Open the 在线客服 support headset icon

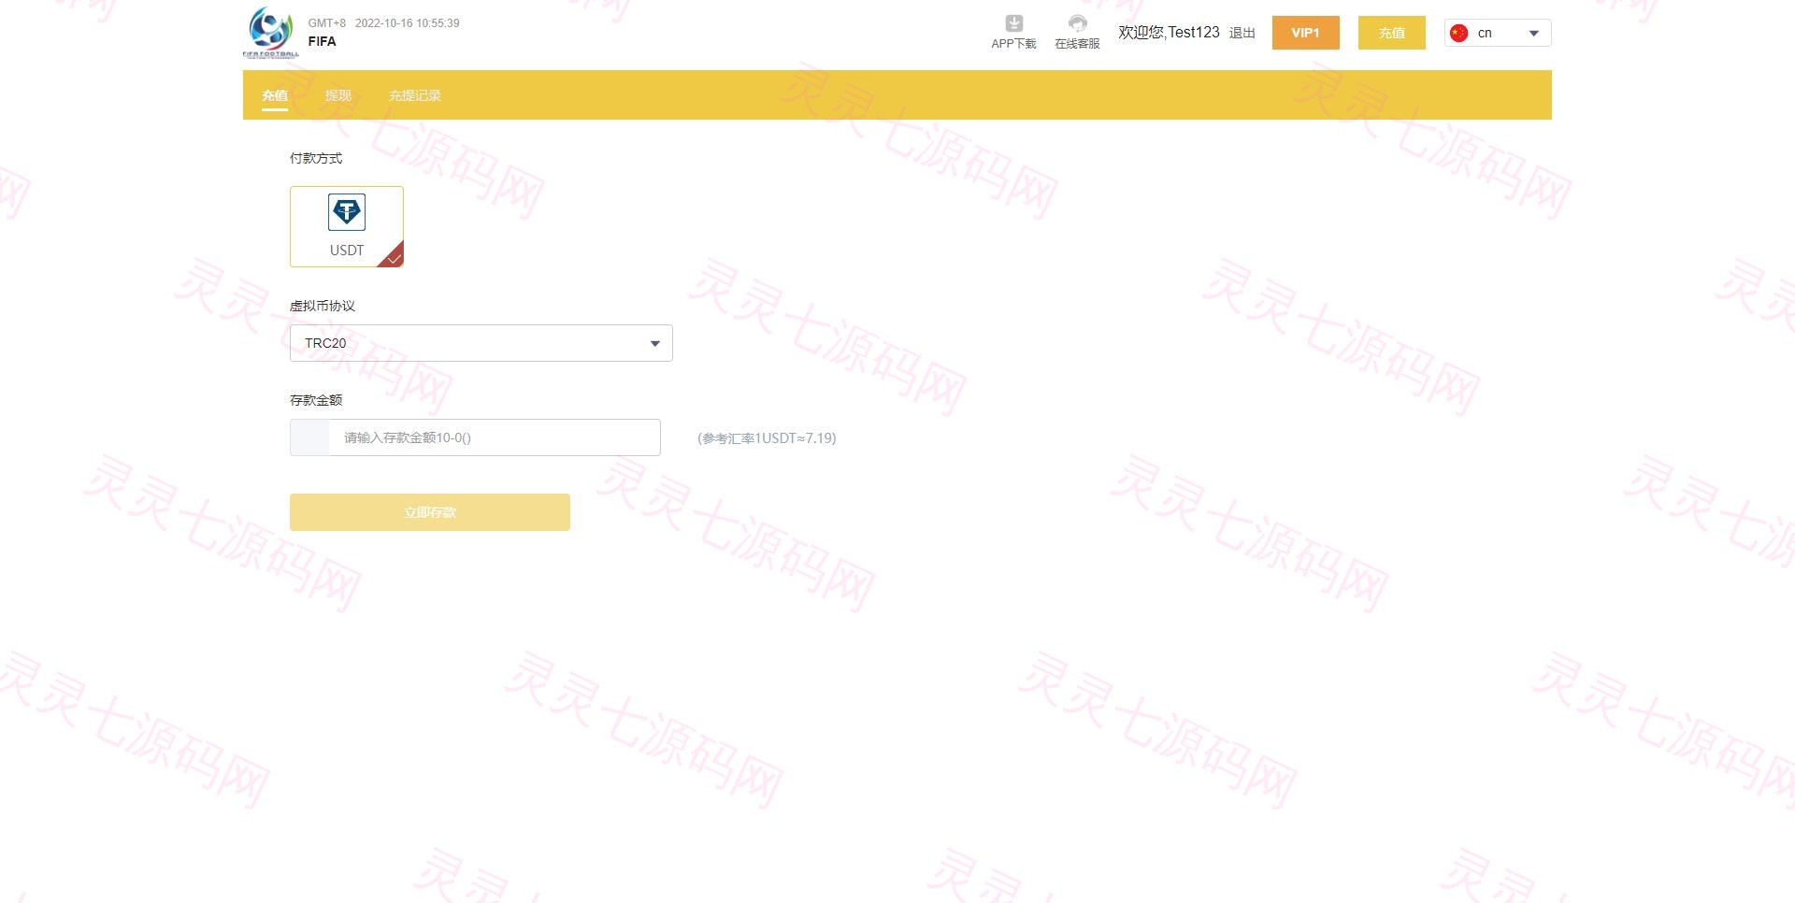click(1077, 23)
